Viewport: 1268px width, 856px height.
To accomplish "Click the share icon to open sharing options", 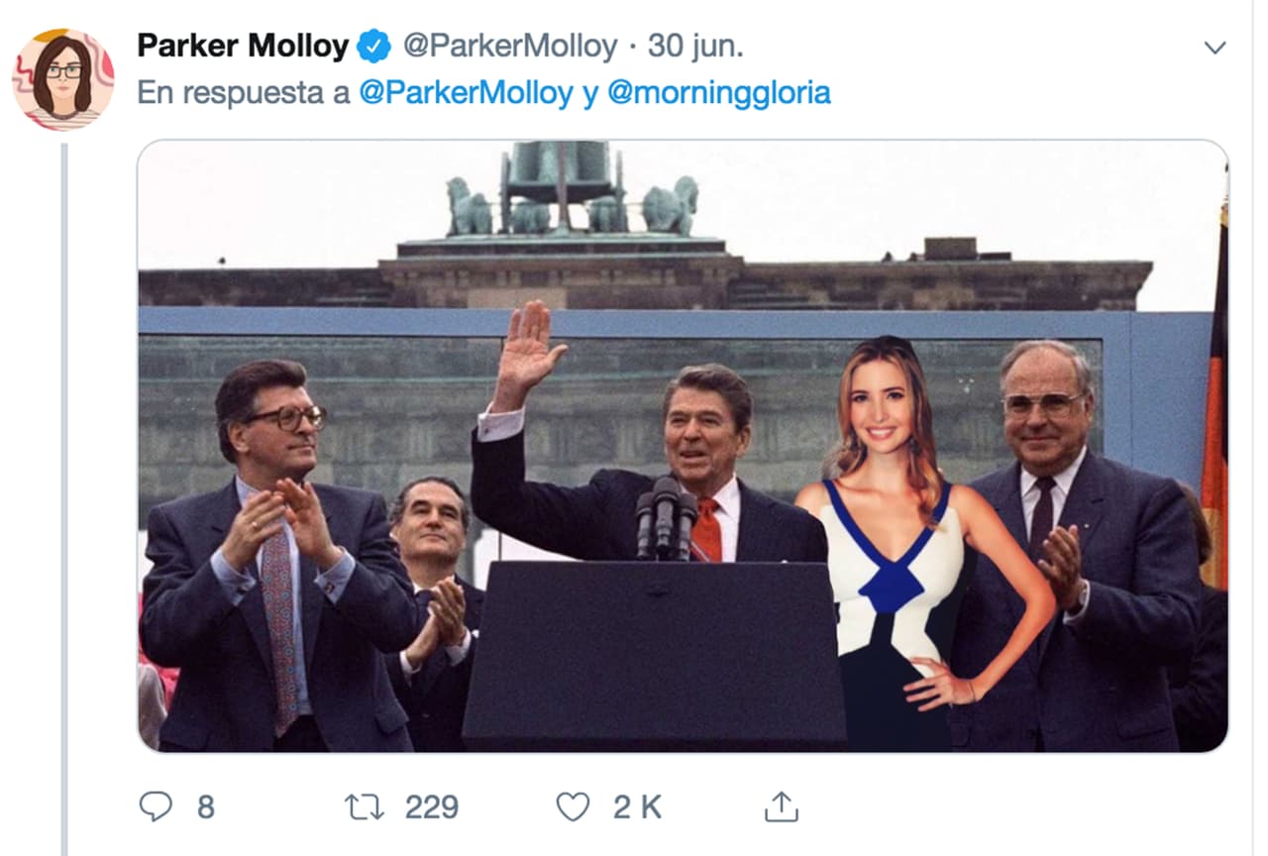I will 782,807.
